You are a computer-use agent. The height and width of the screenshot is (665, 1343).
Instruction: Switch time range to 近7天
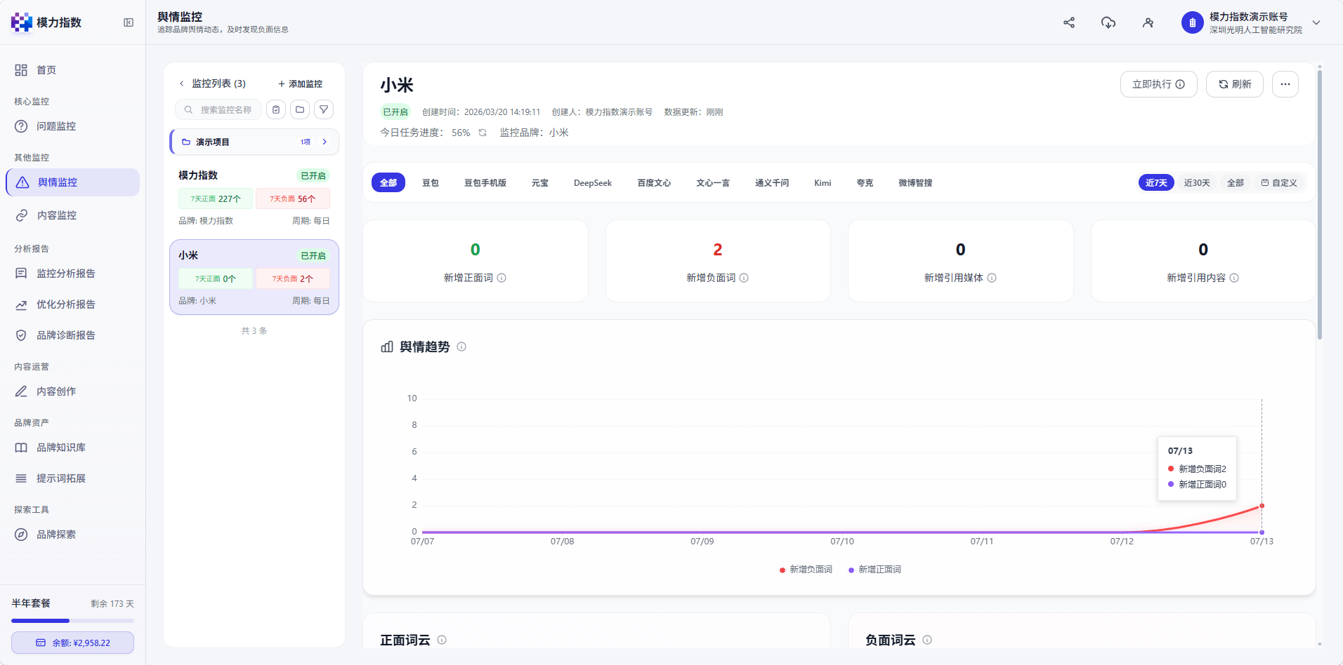[1156, 183]
